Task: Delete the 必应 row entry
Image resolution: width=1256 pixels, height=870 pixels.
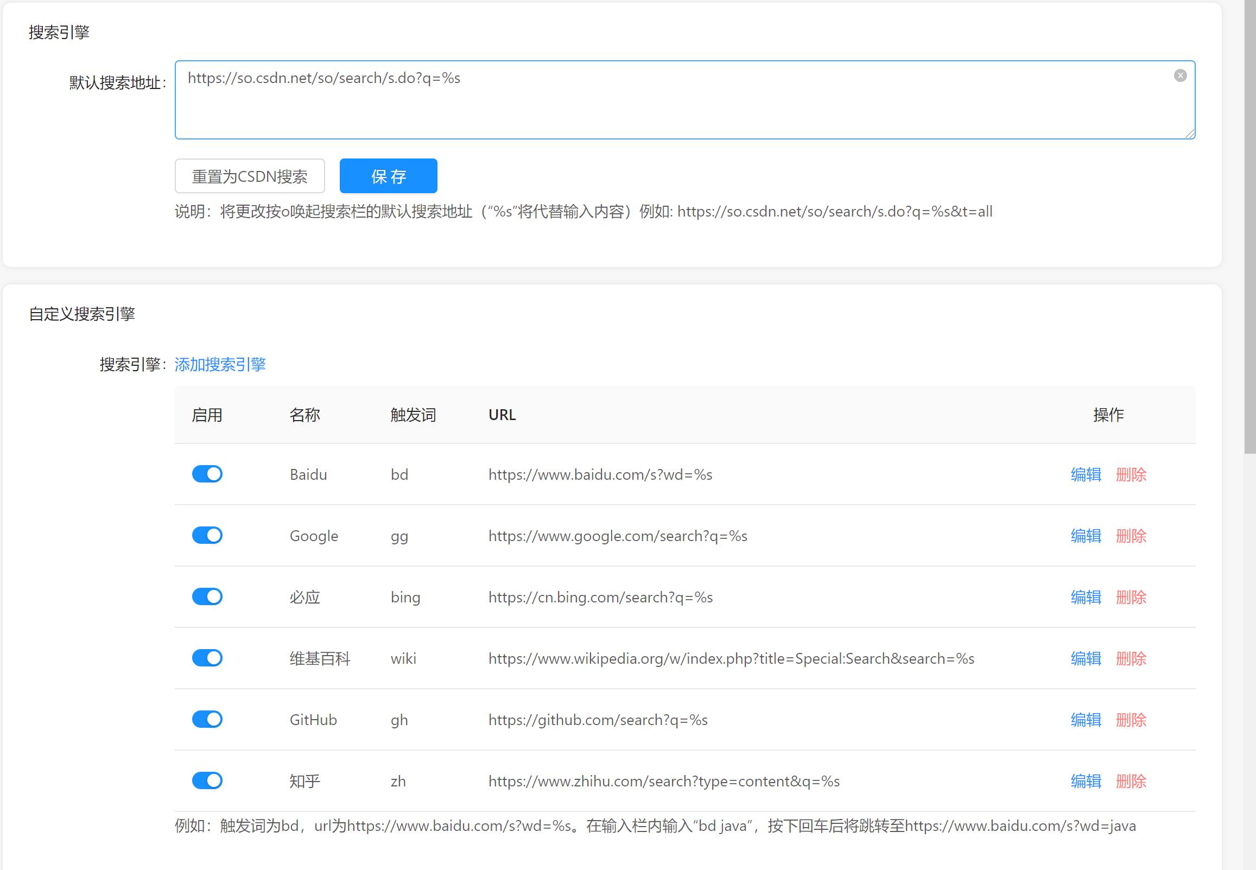Action: pyautogui.click(x=1131, y=597)
